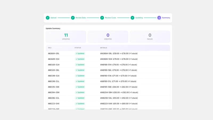Click the SKU column header
The width and height of the screenshot is (213, 120).
[x=50, y=48]
